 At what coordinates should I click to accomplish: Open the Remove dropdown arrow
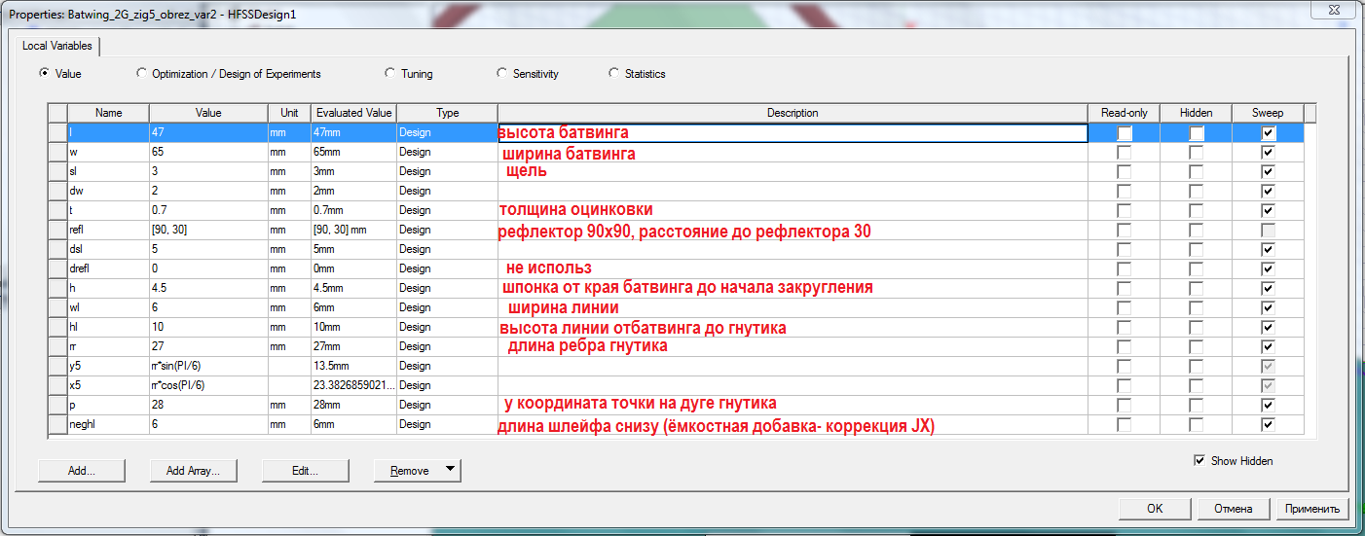click(x=449, y=471)
